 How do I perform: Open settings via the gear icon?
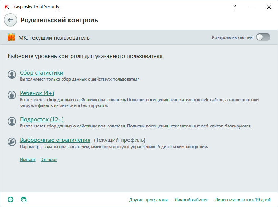click(x=10, y=199)
